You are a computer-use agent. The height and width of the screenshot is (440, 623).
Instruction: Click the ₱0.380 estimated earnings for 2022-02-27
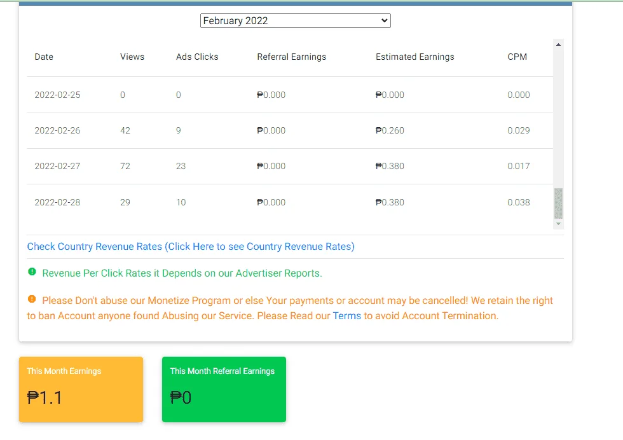[x=390, y=166]
